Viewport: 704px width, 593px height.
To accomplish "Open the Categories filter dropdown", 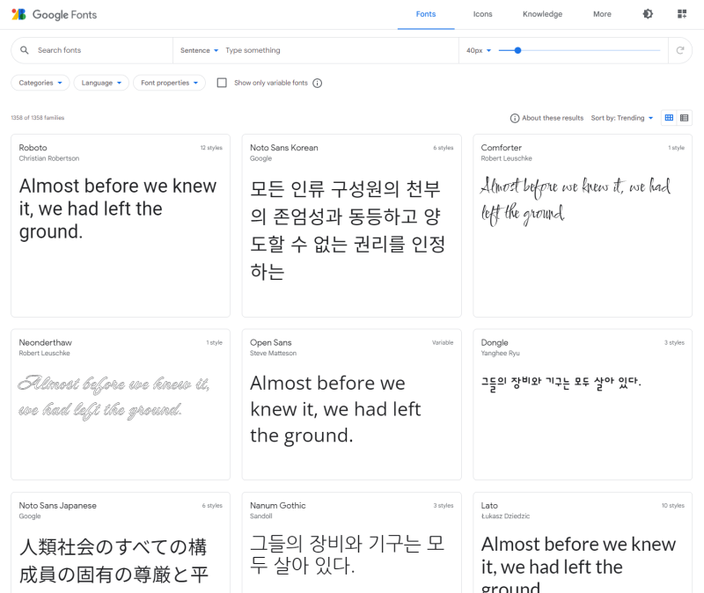I will (40, 83).
